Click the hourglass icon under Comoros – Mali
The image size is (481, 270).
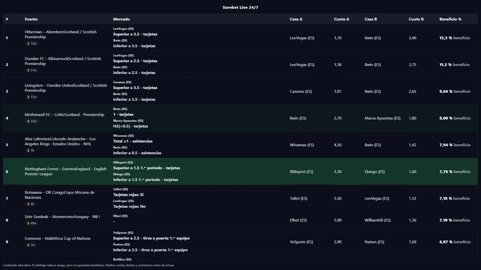28,245
